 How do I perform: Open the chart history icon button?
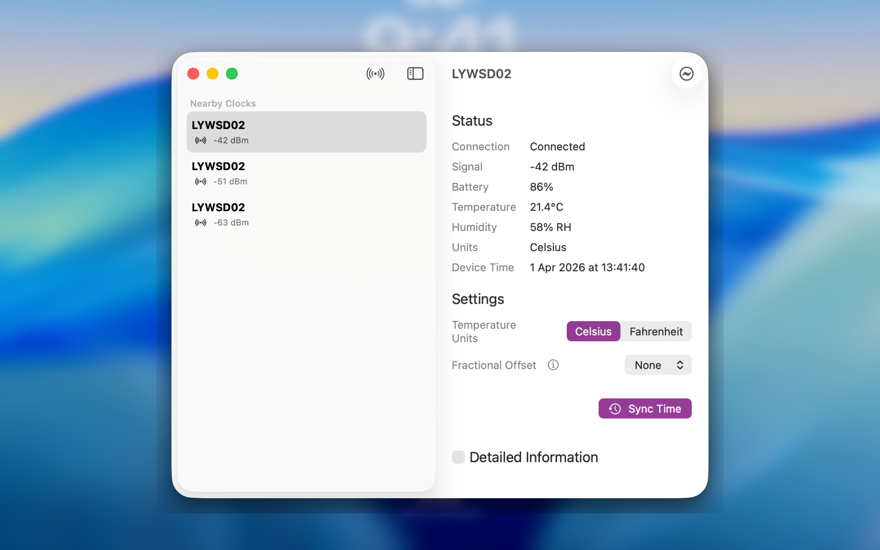[686, 74]
